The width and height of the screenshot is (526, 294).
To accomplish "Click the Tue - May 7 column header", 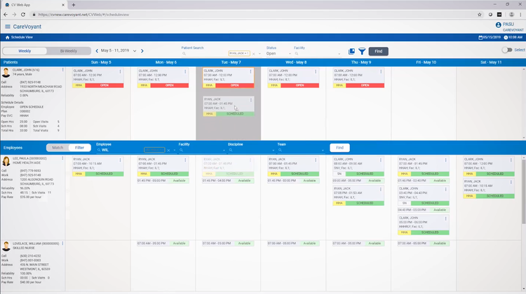I will [x=231, y=62].
